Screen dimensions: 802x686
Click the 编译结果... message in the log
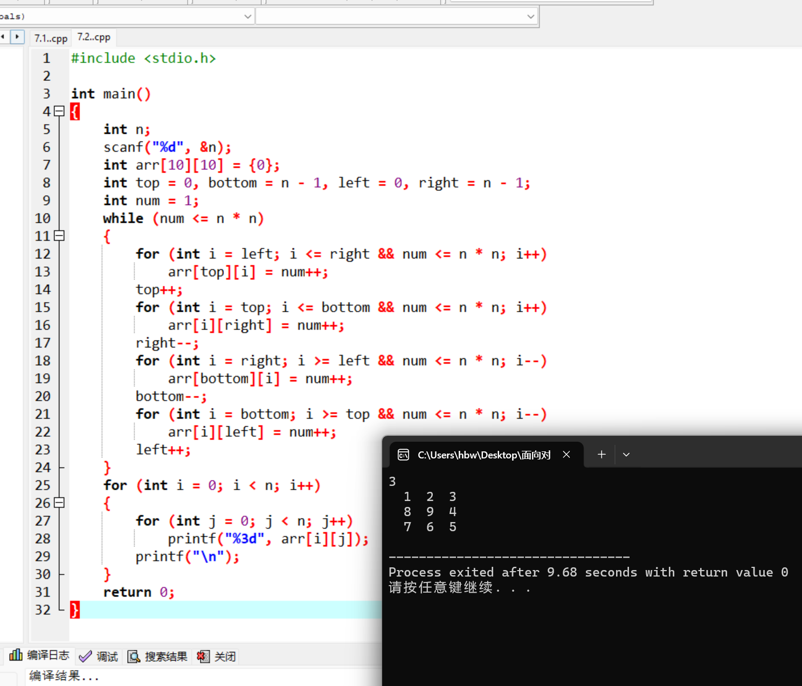pos(64,676)
